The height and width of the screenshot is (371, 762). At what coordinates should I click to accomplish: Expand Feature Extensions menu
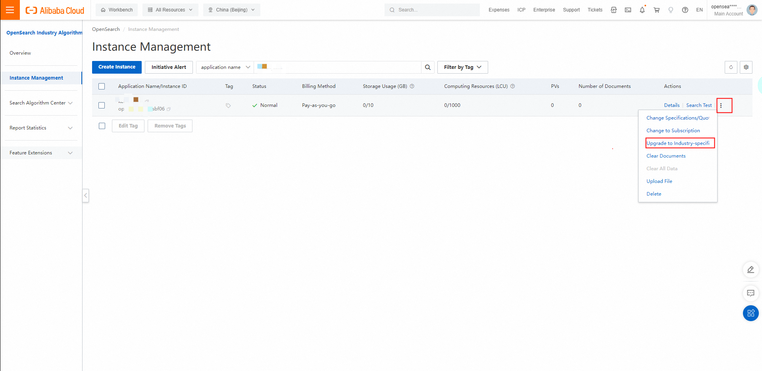click(x=41, y=153)
